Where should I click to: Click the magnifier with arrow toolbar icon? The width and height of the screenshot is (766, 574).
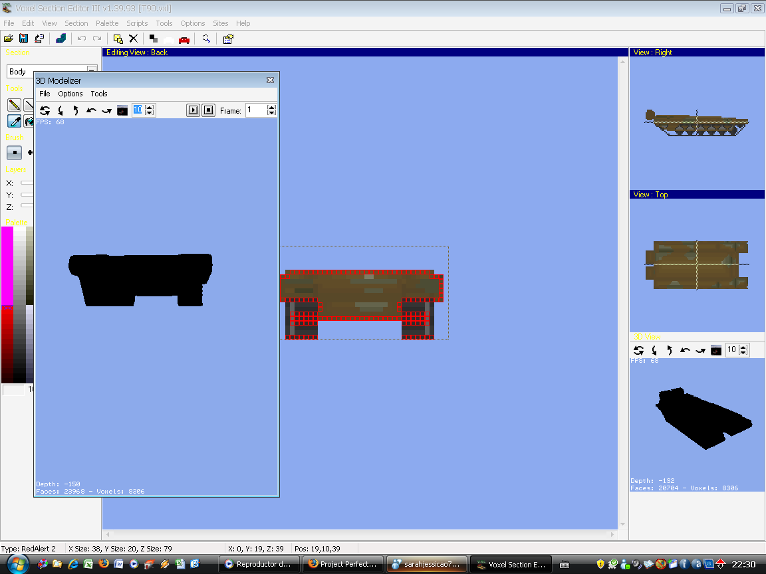[x=206, y=39]
